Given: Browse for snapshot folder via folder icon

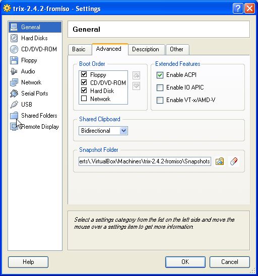Looking at the screenshot, I should 220,161.
